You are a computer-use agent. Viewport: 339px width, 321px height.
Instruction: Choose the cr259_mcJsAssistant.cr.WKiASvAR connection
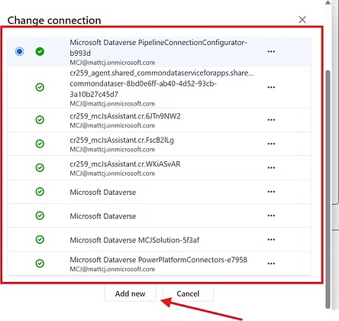(125, 164)
